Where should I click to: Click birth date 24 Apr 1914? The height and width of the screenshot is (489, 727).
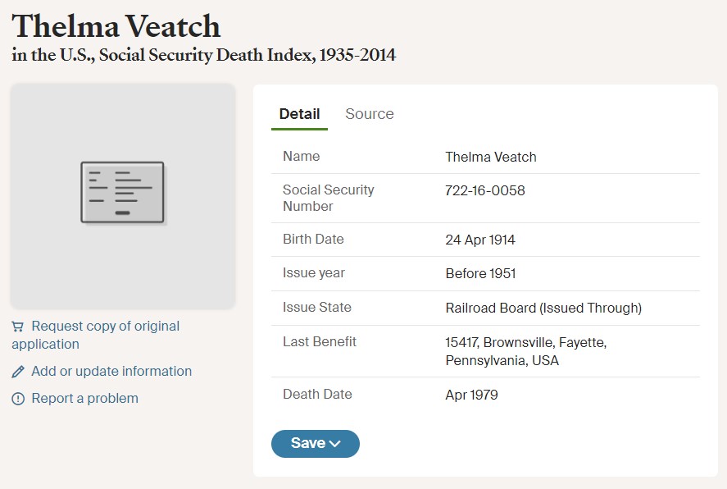coord(480,240)
